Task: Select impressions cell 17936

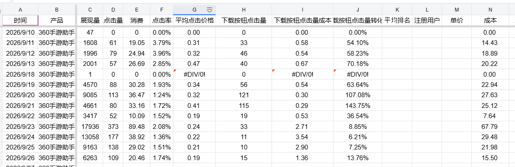Action: [x=90, y=126]
